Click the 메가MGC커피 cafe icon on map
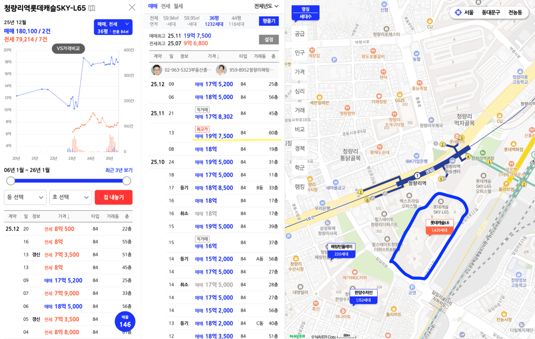This screenshot has height=339, width=535. point(355,272)
